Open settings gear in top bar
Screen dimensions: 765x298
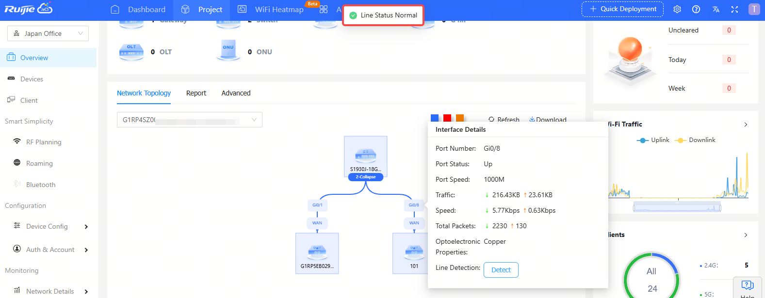point(677,9)
